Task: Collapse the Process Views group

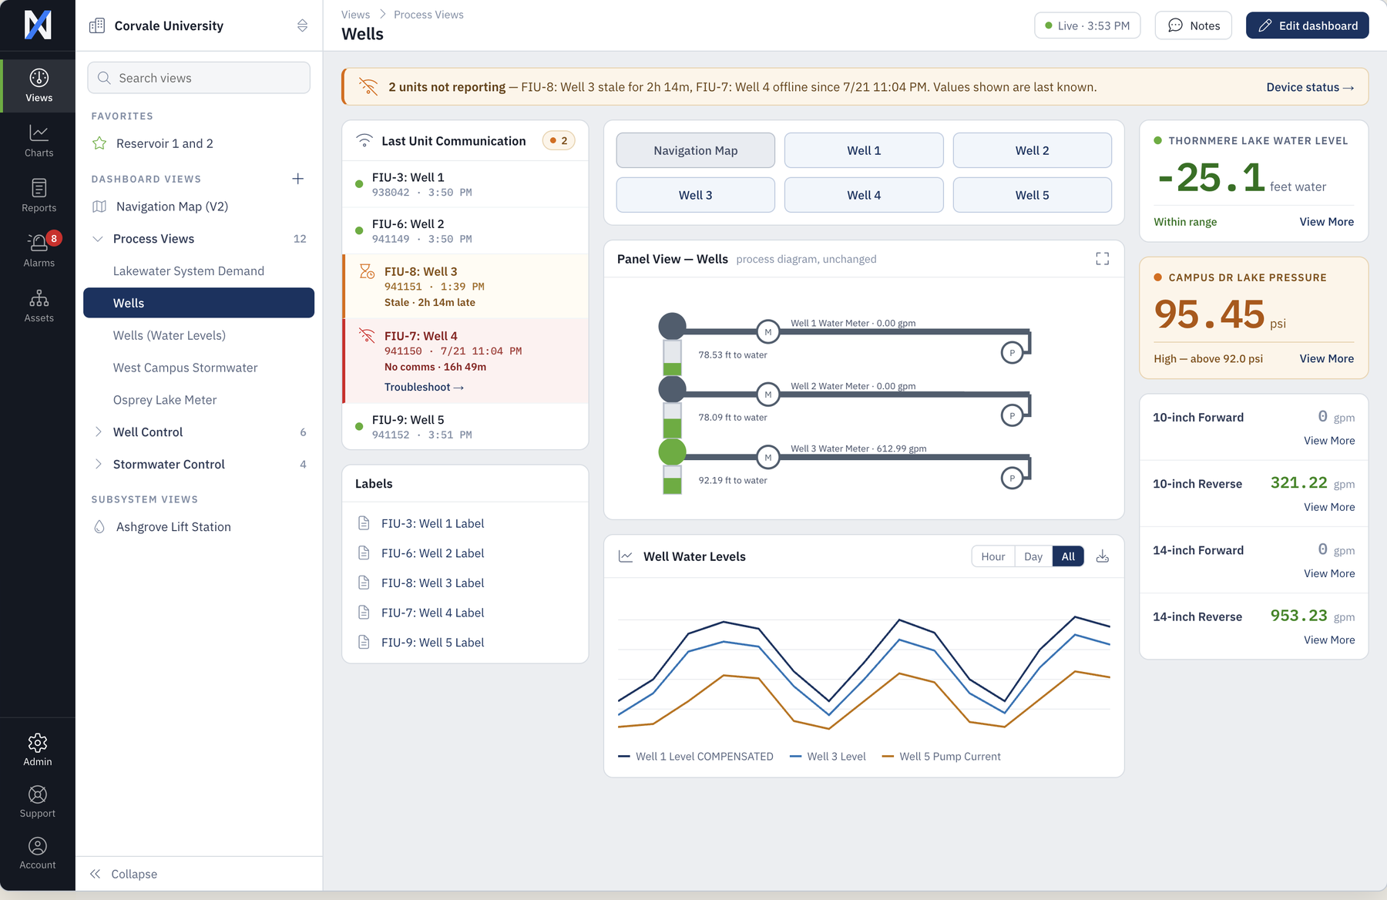Action: click(x=199, y=239)
